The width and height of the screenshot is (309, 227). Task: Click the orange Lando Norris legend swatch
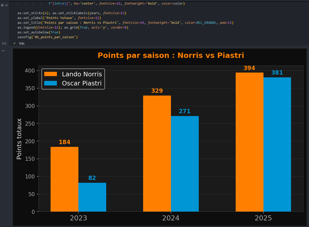coord(51,74)
